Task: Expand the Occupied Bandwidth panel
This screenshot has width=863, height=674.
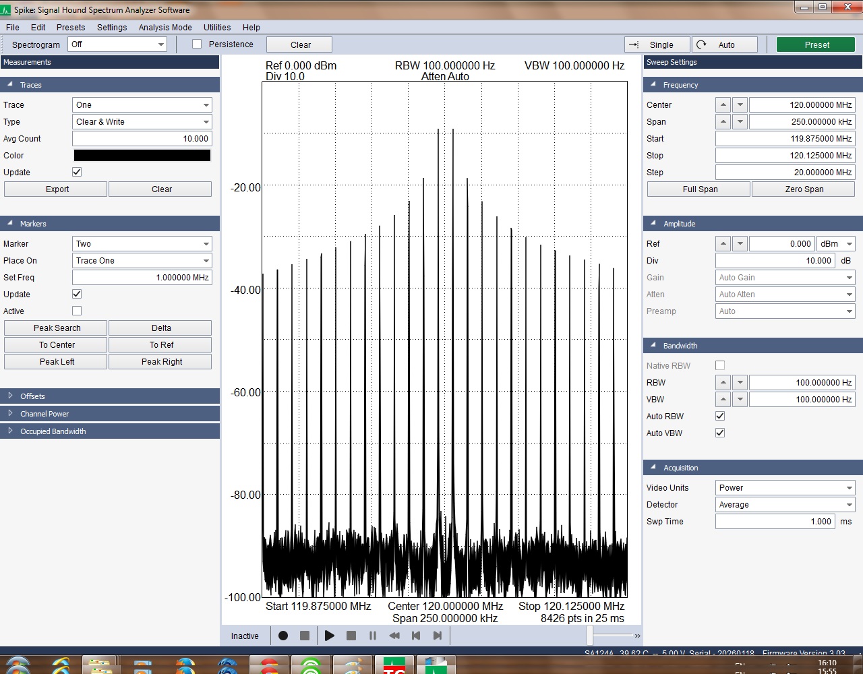Action: click(110, 431)
